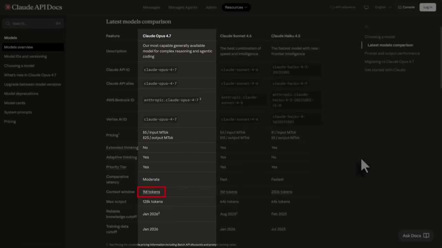The width and height of the screenshot is (442, 248).
Task: Click the Fastest latency value for Haiku
Action: click(x=278, y=179)
